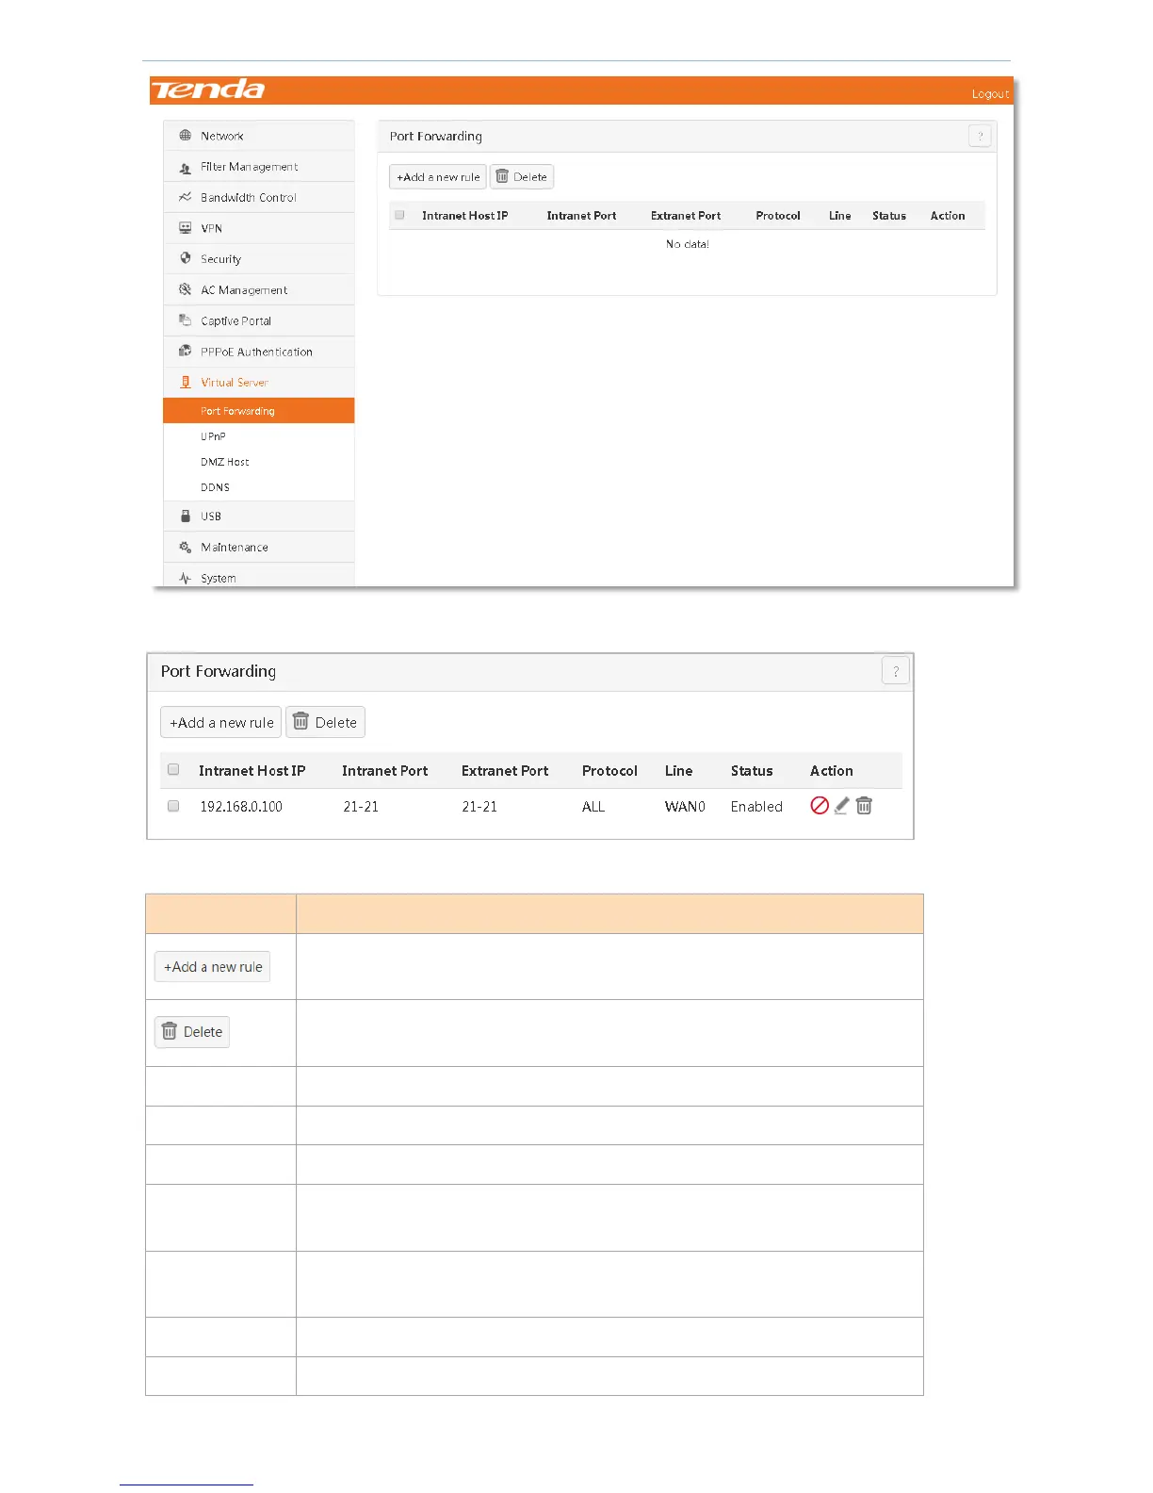Click the WAN0 line cell
This screenshot has width=1153, height=1493.
tap(685, 807)
